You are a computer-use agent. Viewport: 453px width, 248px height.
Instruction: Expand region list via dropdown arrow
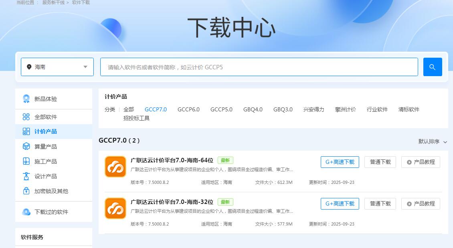pyautogui.click(x=85, y=67)
